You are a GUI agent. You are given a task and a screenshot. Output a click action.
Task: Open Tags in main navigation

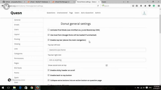click(71, 13)
